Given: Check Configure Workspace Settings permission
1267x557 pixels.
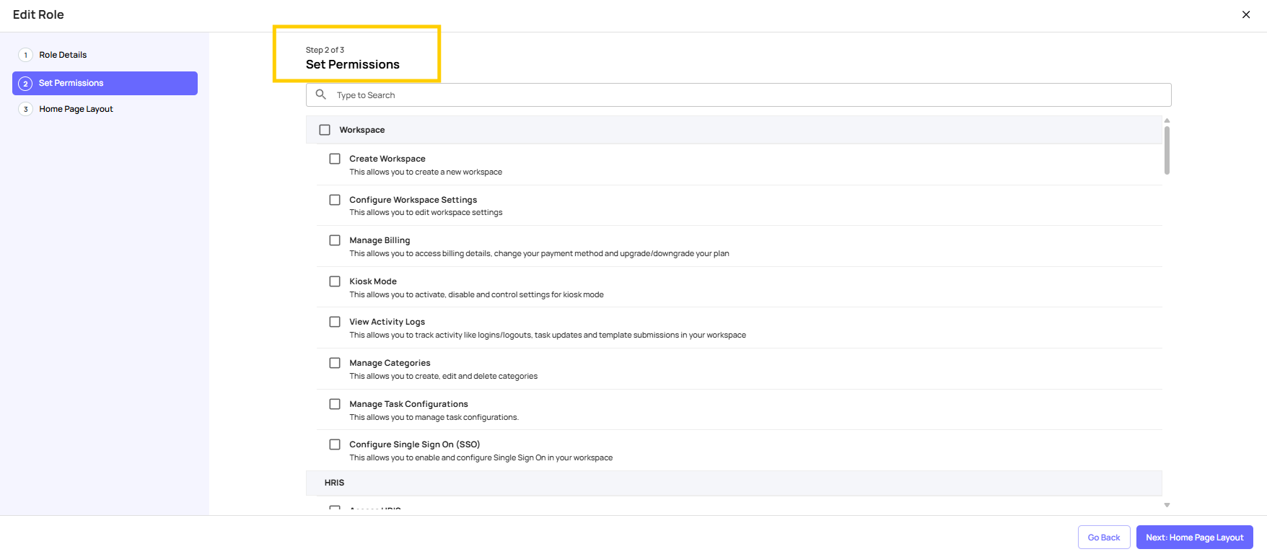Looking at the screenshot, I should click(335, 200).
